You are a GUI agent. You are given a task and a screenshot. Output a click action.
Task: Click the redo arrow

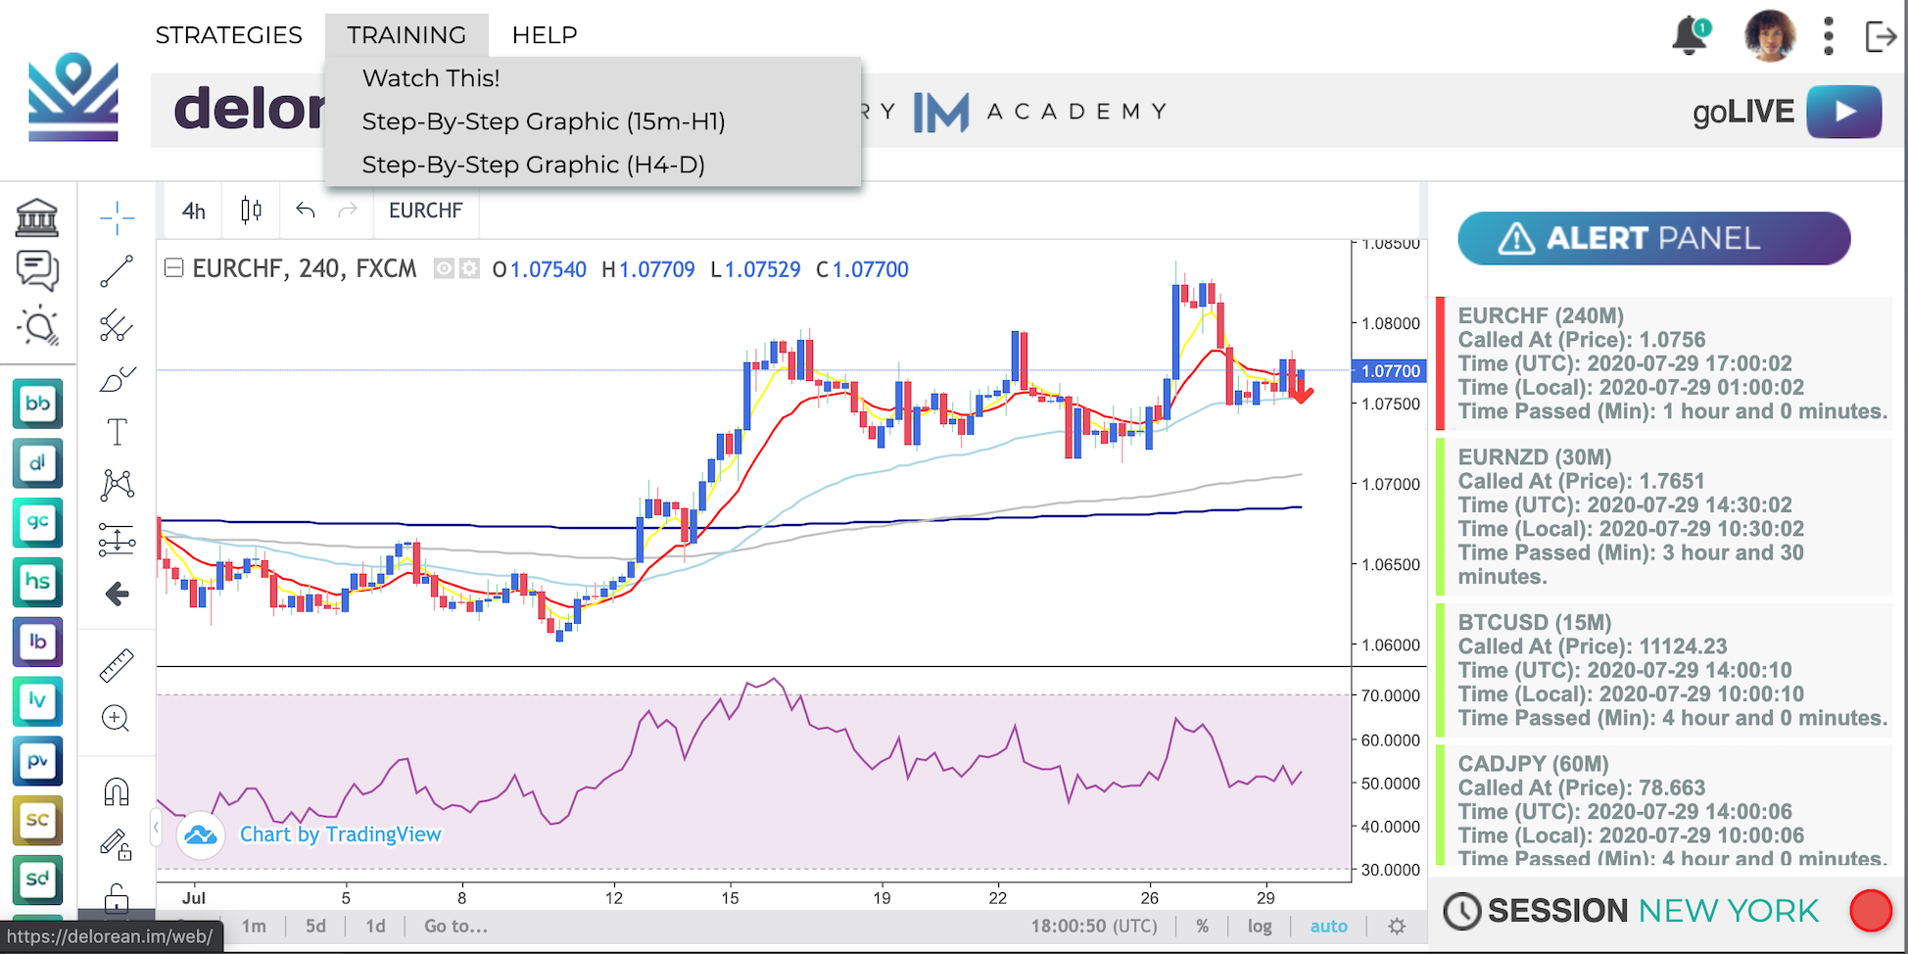(348, 211)
